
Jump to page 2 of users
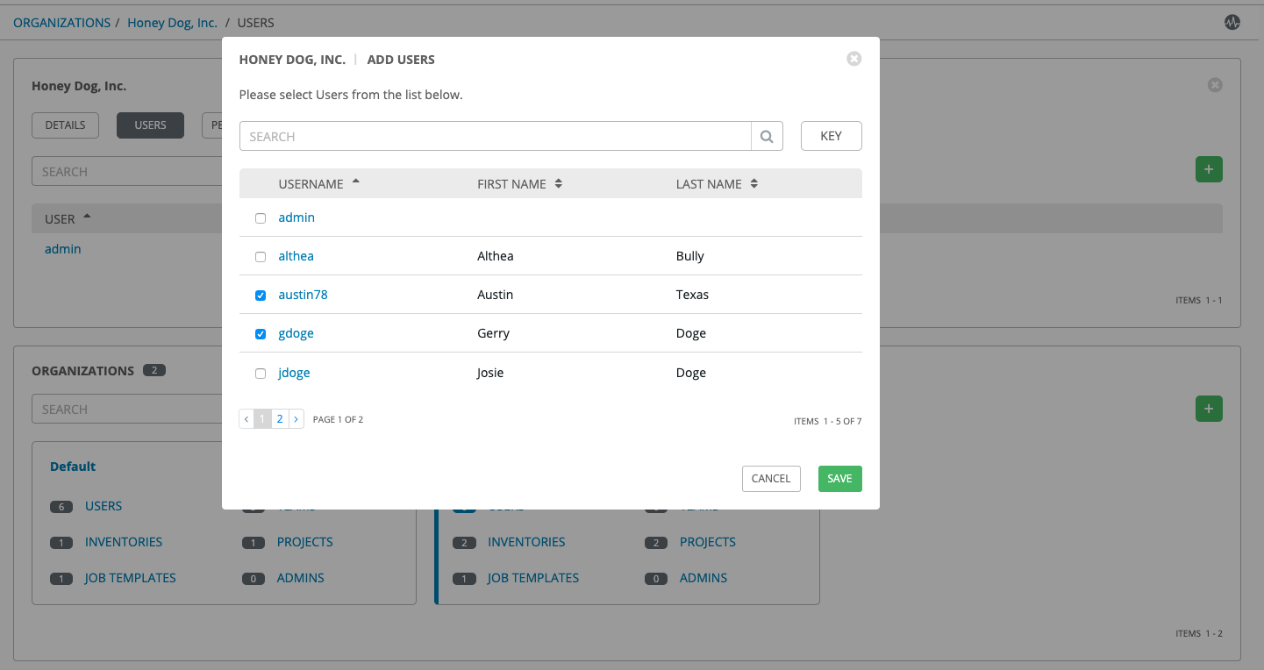280,419
